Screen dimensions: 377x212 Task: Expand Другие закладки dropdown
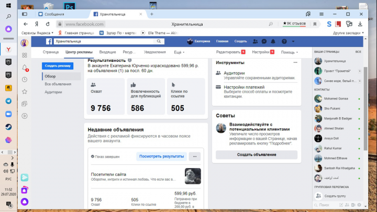[x=348, y=33]
